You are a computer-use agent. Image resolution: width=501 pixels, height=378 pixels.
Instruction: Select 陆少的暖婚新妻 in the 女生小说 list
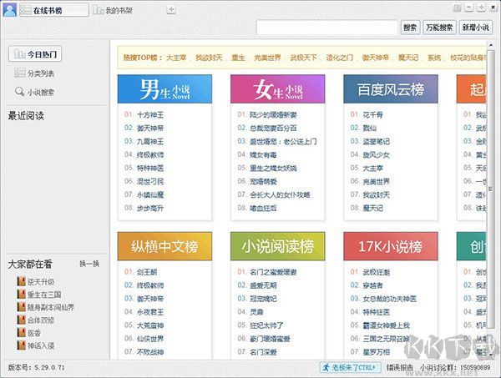[x=273, y=114]
